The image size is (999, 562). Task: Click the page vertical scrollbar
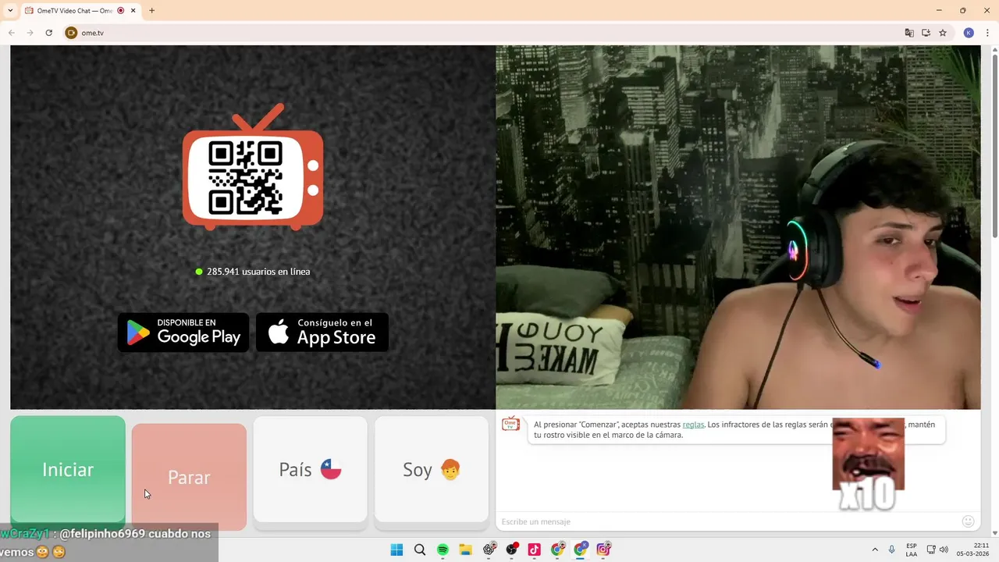(x=994, y=146)
